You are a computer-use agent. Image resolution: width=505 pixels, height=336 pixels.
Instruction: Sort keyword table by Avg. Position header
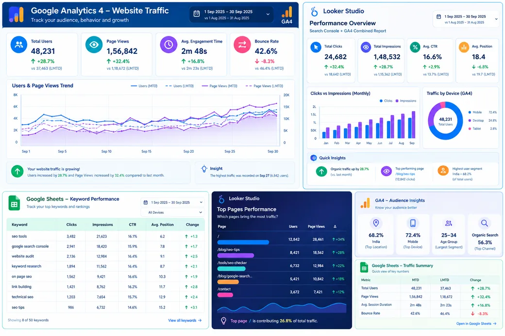162,225
